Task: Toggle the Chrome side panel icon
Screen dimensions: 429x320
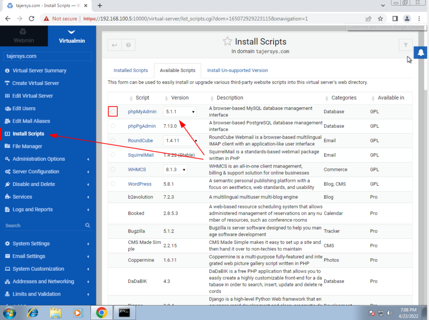Action: 395,18
